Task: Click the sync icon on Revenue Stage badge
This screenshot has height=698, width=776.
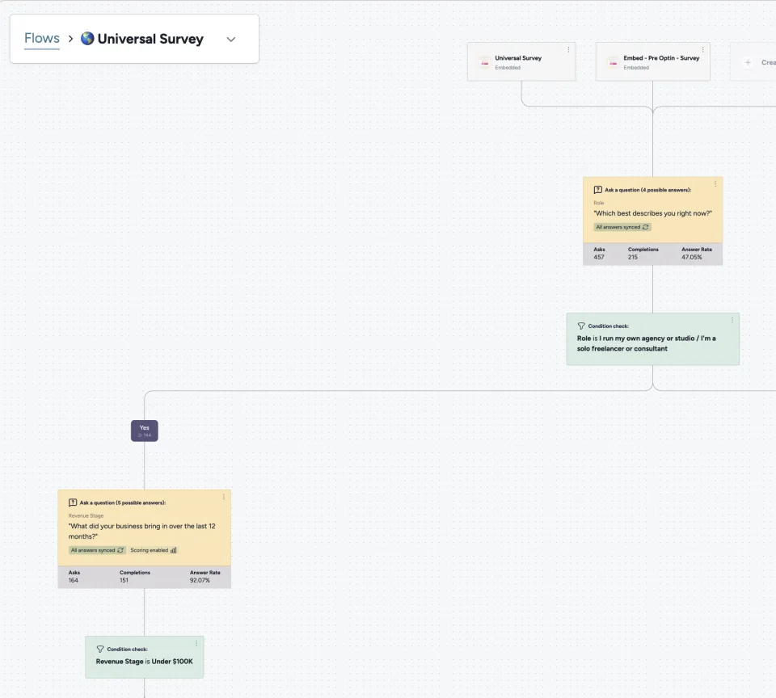Action: tap(120, 550)
